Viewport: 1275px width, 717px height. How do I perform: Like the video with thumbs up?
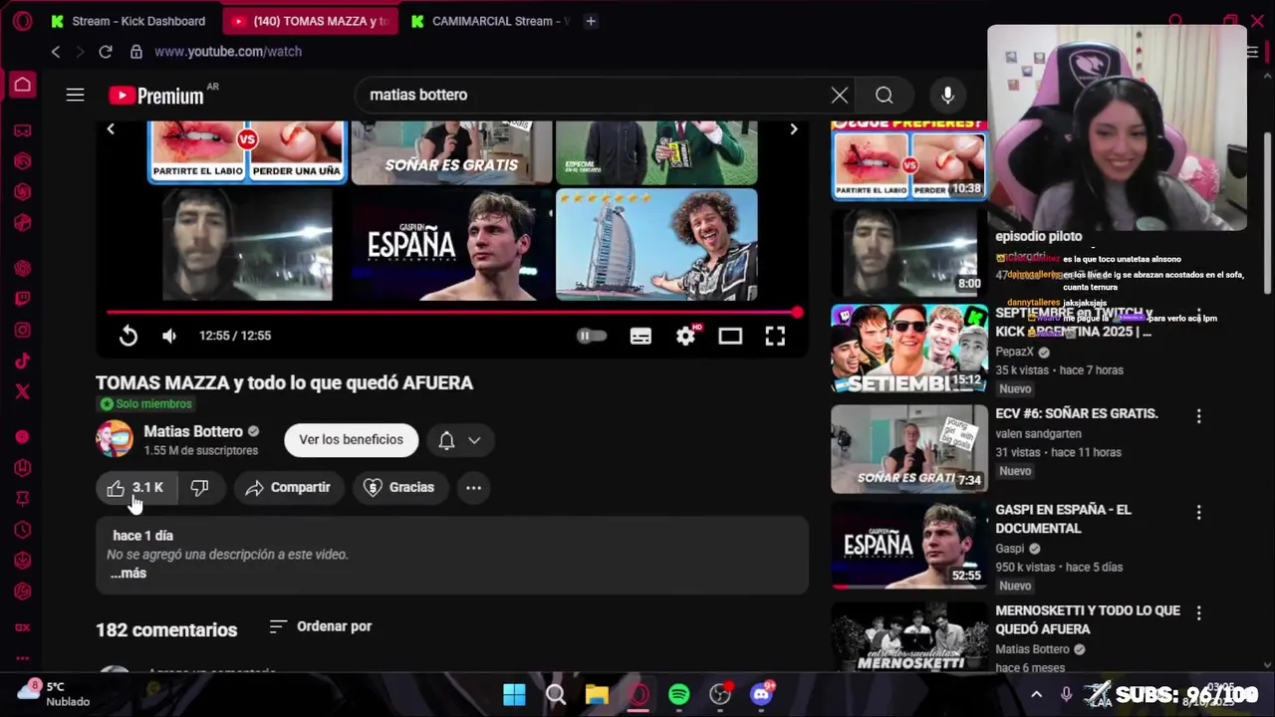[x=134, y=487]
